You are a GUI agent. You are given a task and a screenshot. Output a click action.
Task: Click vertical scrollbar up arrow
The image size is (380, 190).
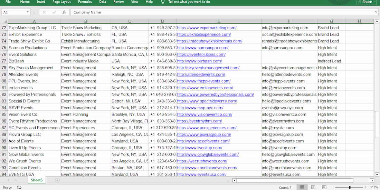coord(377,21)
